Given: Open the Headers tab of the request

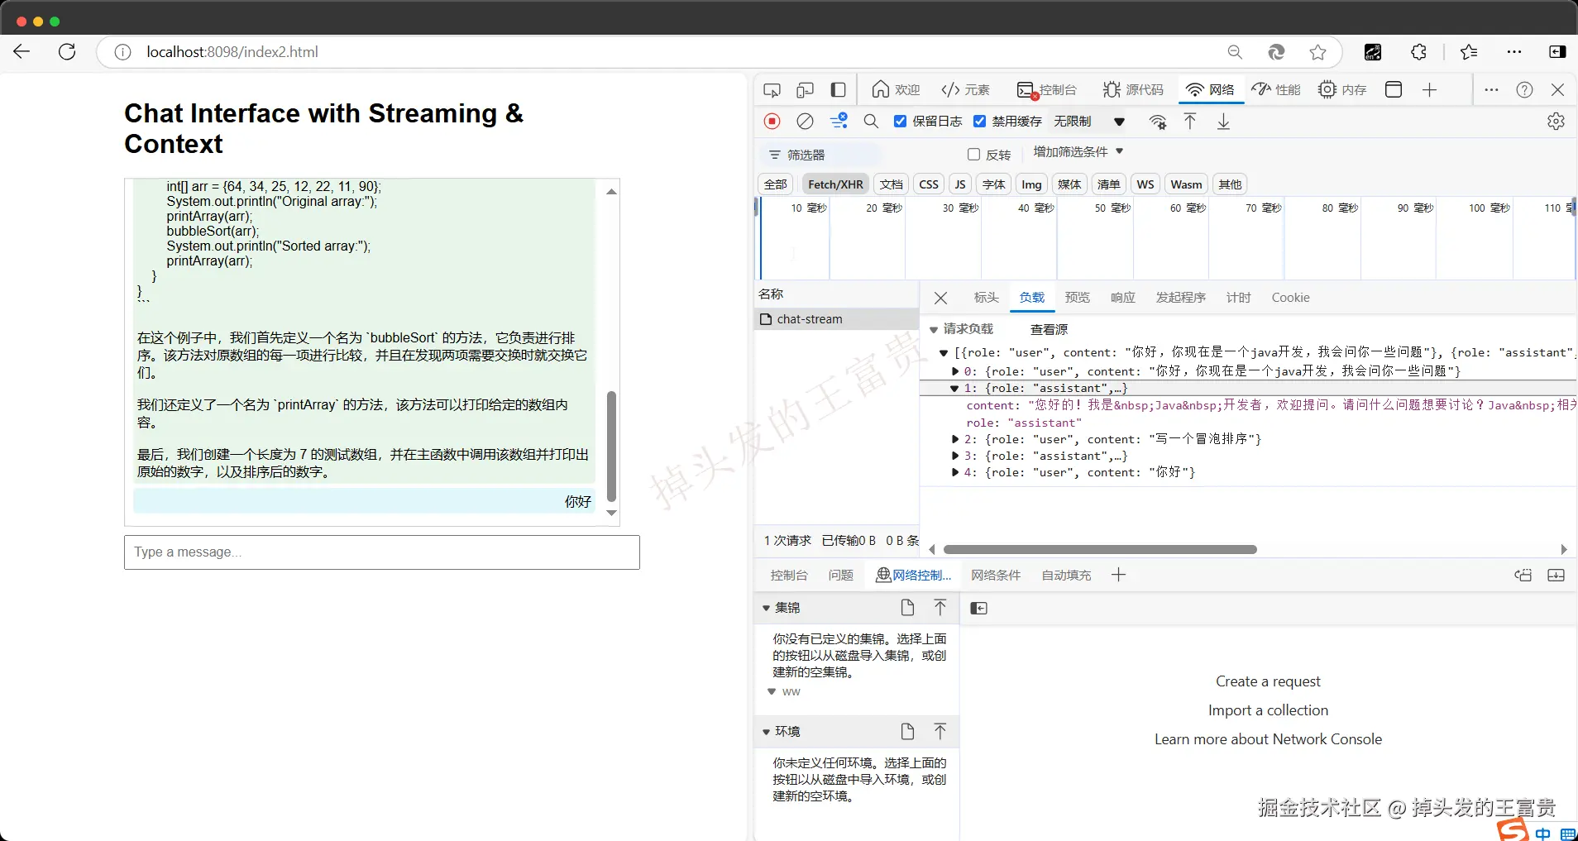Looking at the screenshot, I should coord(986,298).
